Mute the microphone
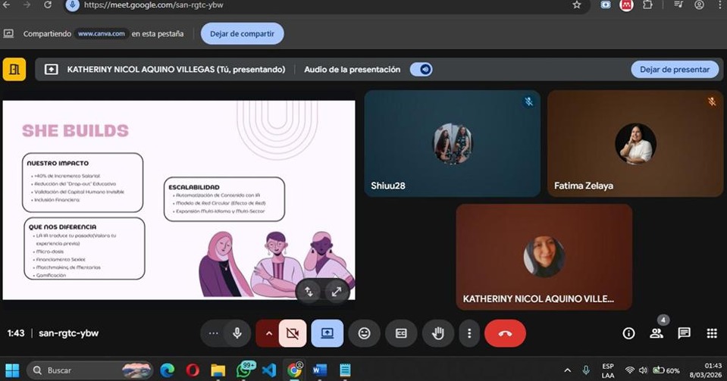 237,333
